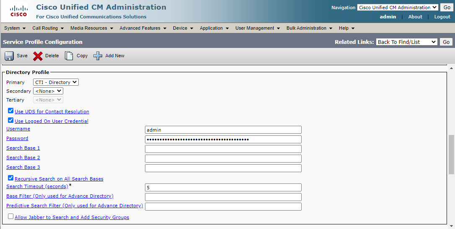Image resolution: width=455 pixels, height=229 pixels.
Task: Click the Allow Jabber to Search link
Action: point(72,217)
